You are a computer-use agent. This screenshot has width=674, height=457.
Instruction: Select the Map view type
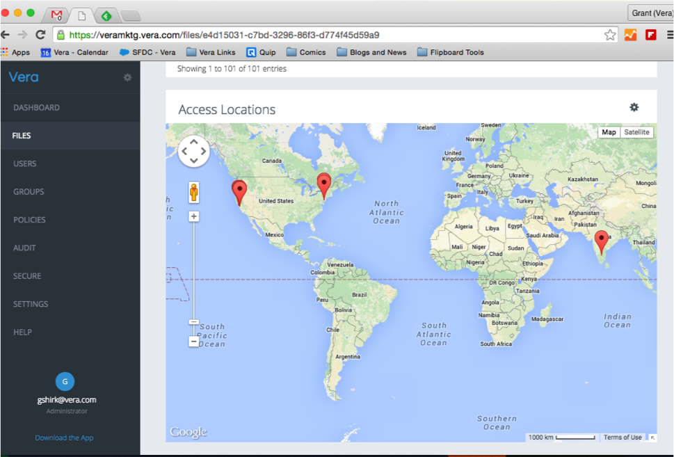click(x=609, y=132)
